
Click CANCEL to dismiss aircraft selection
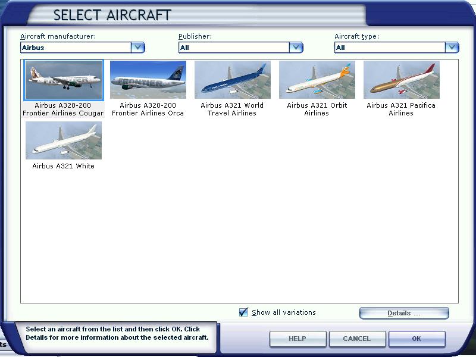[x=357, y=339]
